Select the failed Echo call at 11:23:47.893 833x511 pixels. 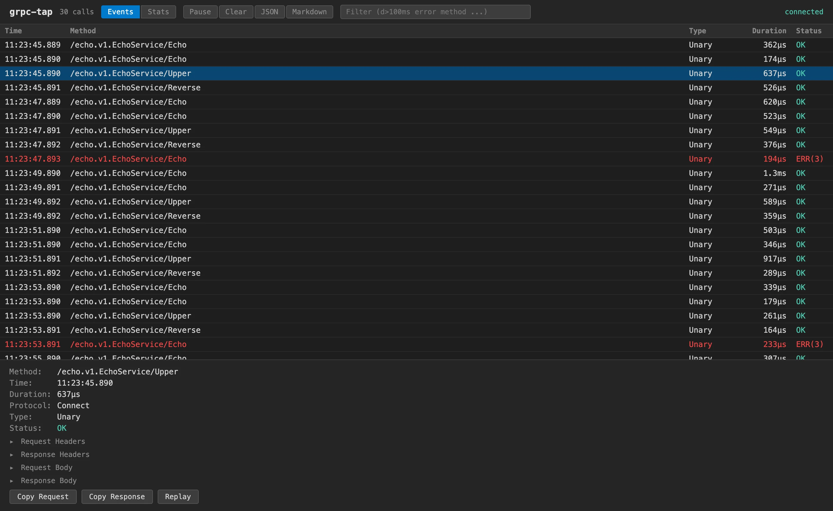pos(416,159)
